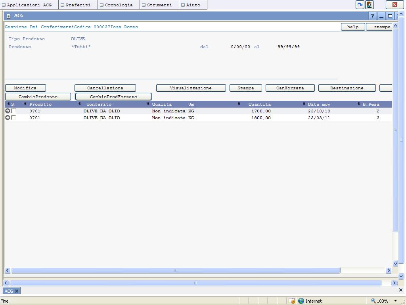Click the arrow icon on the 1700,00 row
Screen dimensions: 406x305
point(8,111)
